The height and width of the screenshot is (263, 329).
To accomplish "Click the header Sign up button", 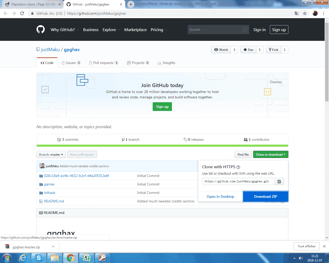I will pyautogui.click(x=279, y=30).
